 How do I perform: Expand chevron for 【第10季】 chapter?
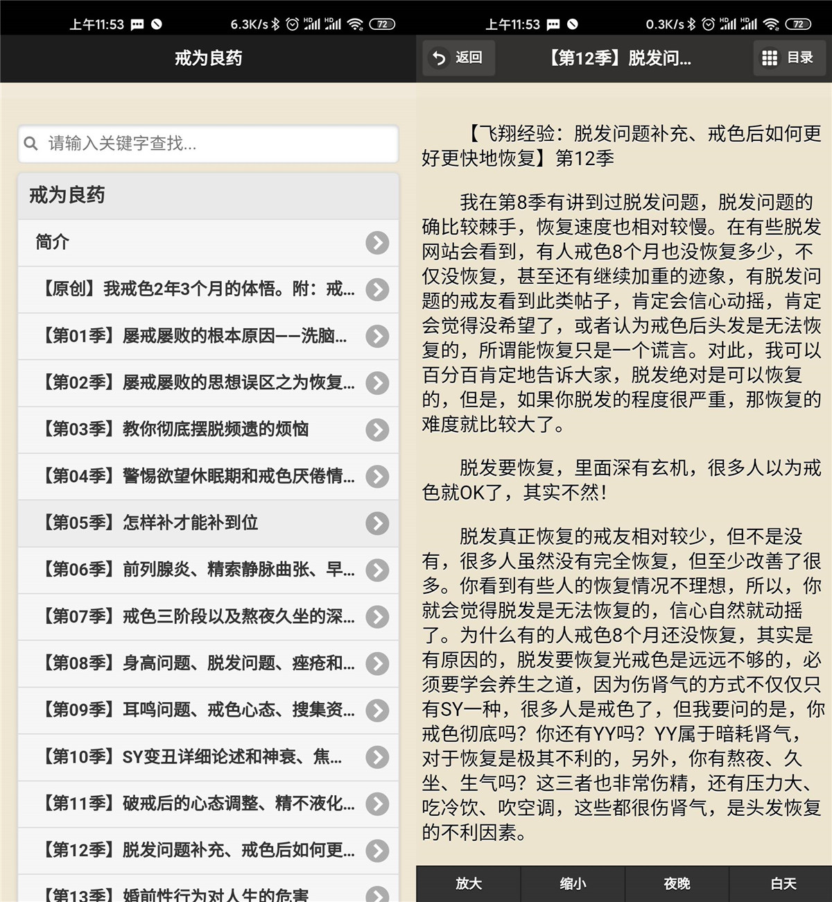click(377, 757)
